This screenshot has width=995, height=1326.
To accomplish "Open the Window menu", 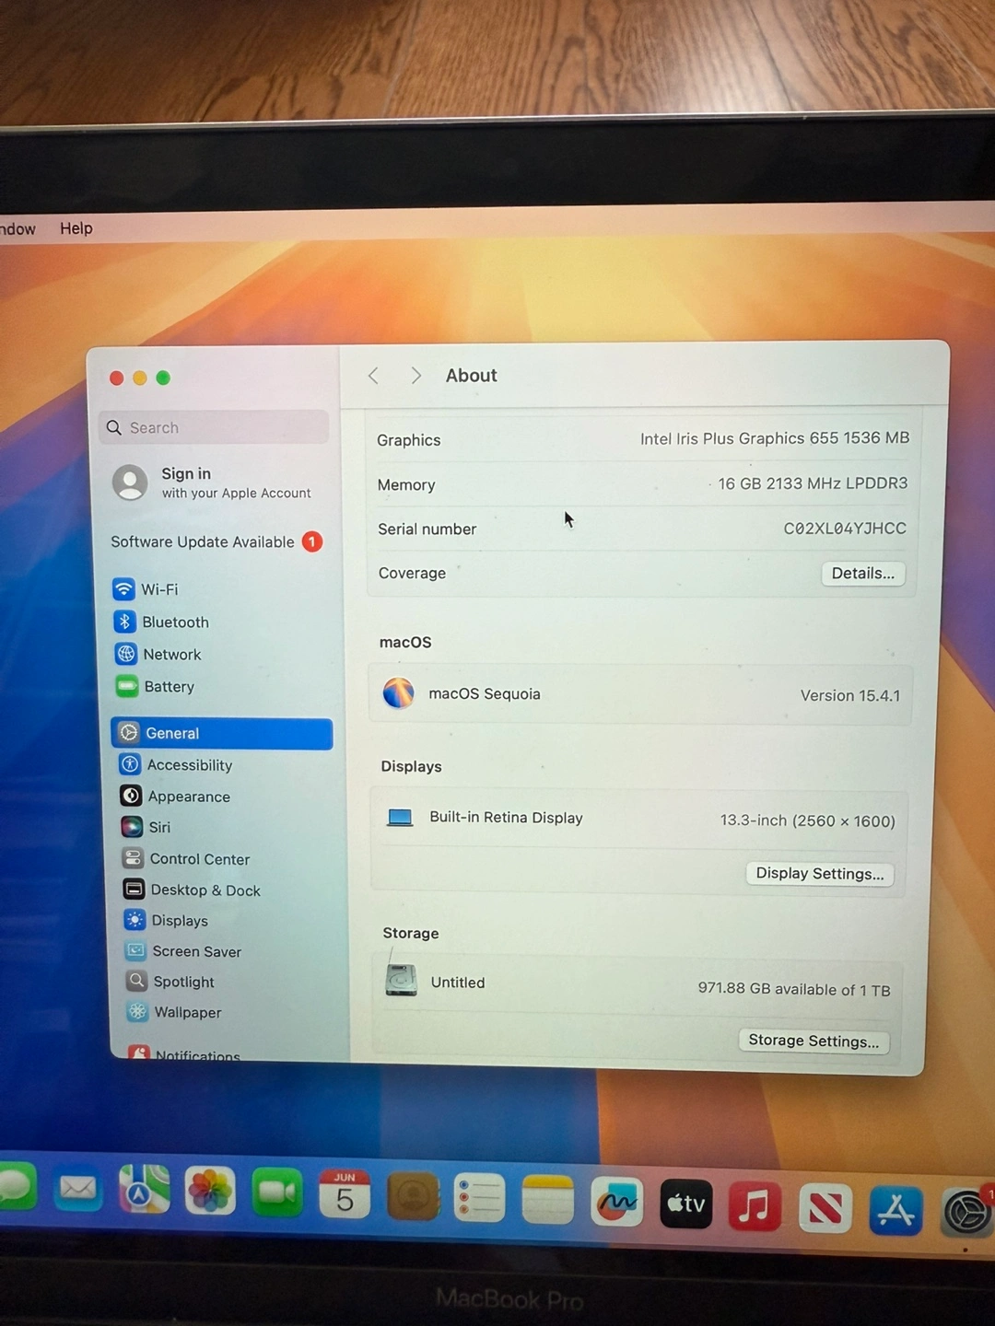I will [x=17, y=228].
